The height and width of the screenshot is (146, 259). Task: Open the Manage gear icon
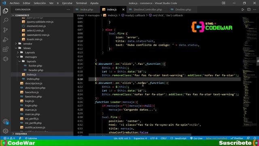point(5,131)
